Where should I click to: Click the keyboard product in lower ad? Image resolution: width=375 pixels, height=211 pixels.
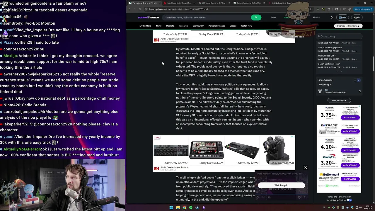point(171,150)
